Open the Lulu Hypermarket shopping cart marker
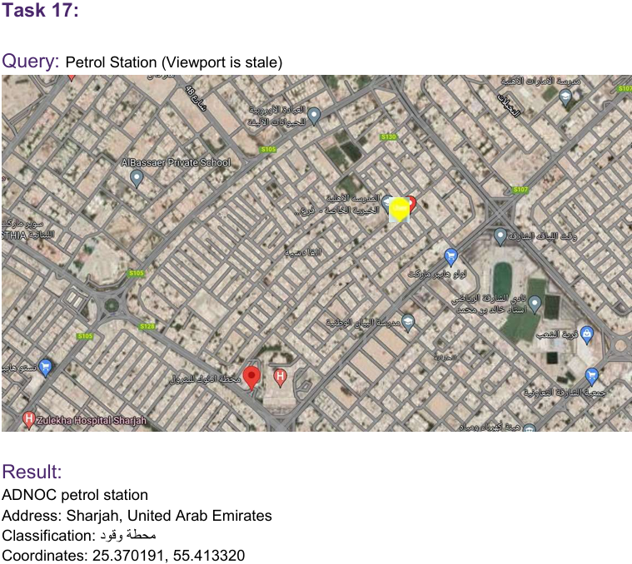Screen dimensions: 632x564 (x=450, y=258)
